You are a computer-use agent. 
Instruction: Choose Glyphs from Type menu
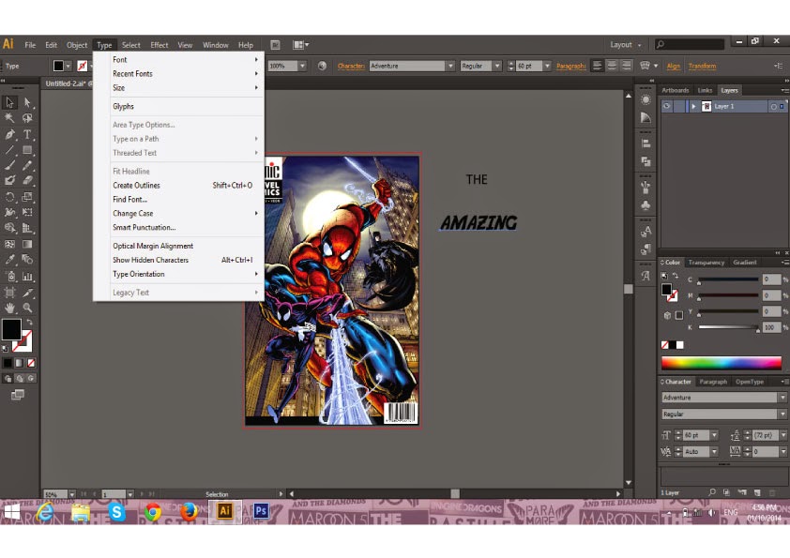[186, 106]
